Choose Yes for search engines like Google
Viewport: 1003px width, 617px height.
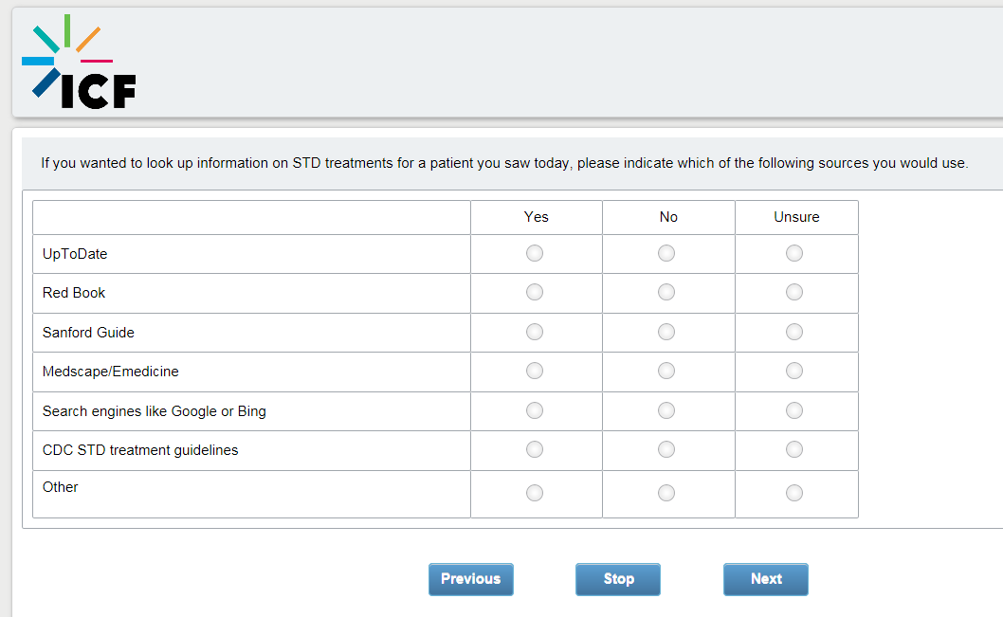535,410
